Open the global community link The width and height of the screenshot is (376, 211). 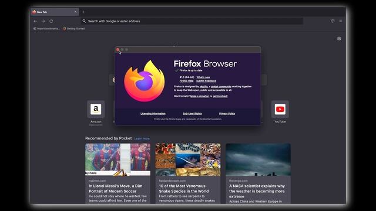coord(221,87)
